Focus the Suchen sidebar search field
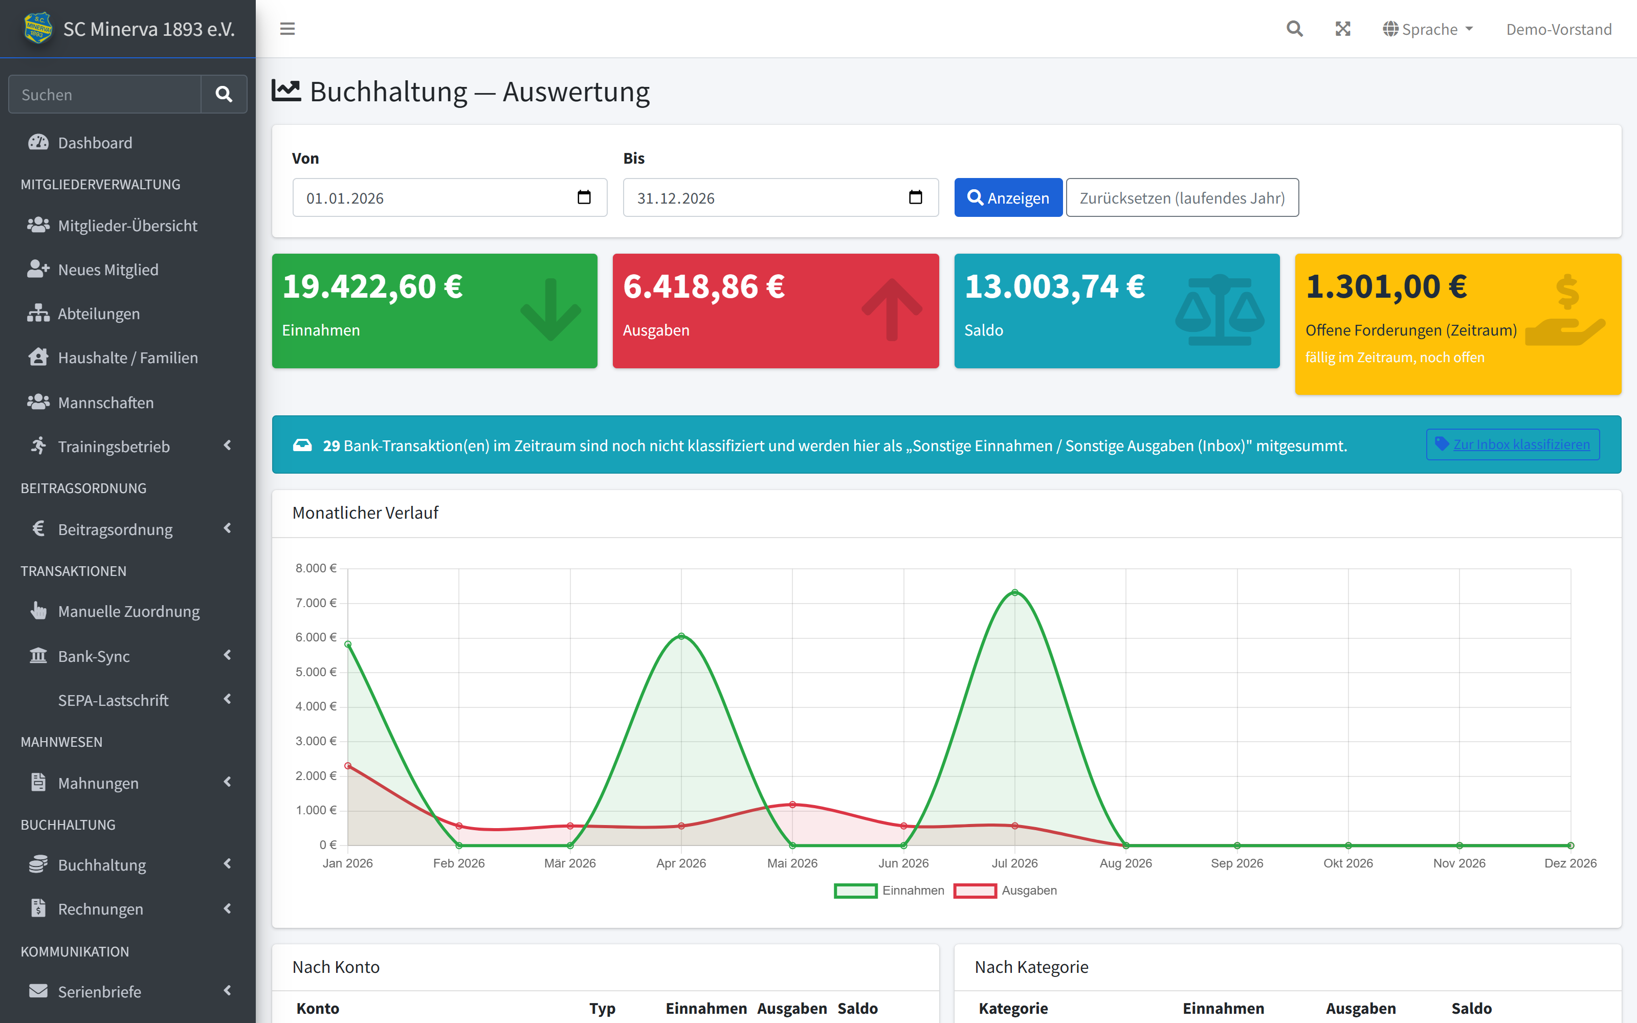1637x1023 pixels. 105,94
